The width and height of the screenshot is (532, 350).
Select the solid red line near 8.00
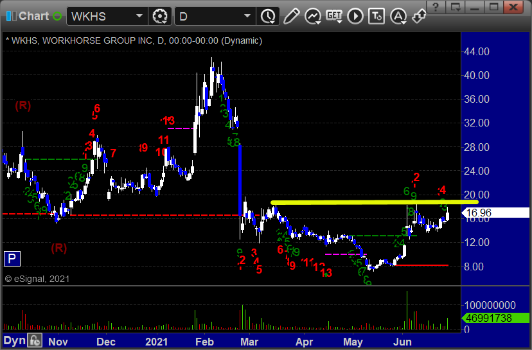coord(422,265)
